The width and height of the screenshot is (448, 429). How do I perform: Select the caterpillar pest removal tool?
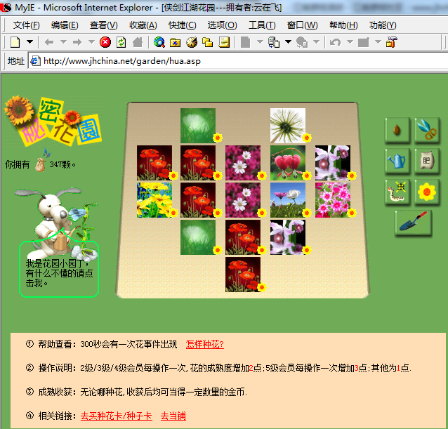(x=397, y=192)
